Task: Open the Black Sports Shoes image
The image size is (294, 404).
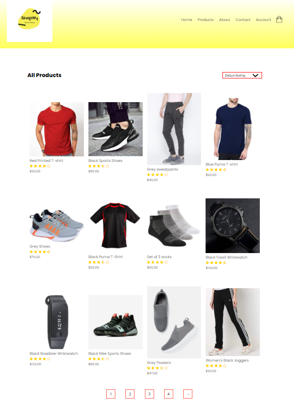Action: tap(115, 129)
